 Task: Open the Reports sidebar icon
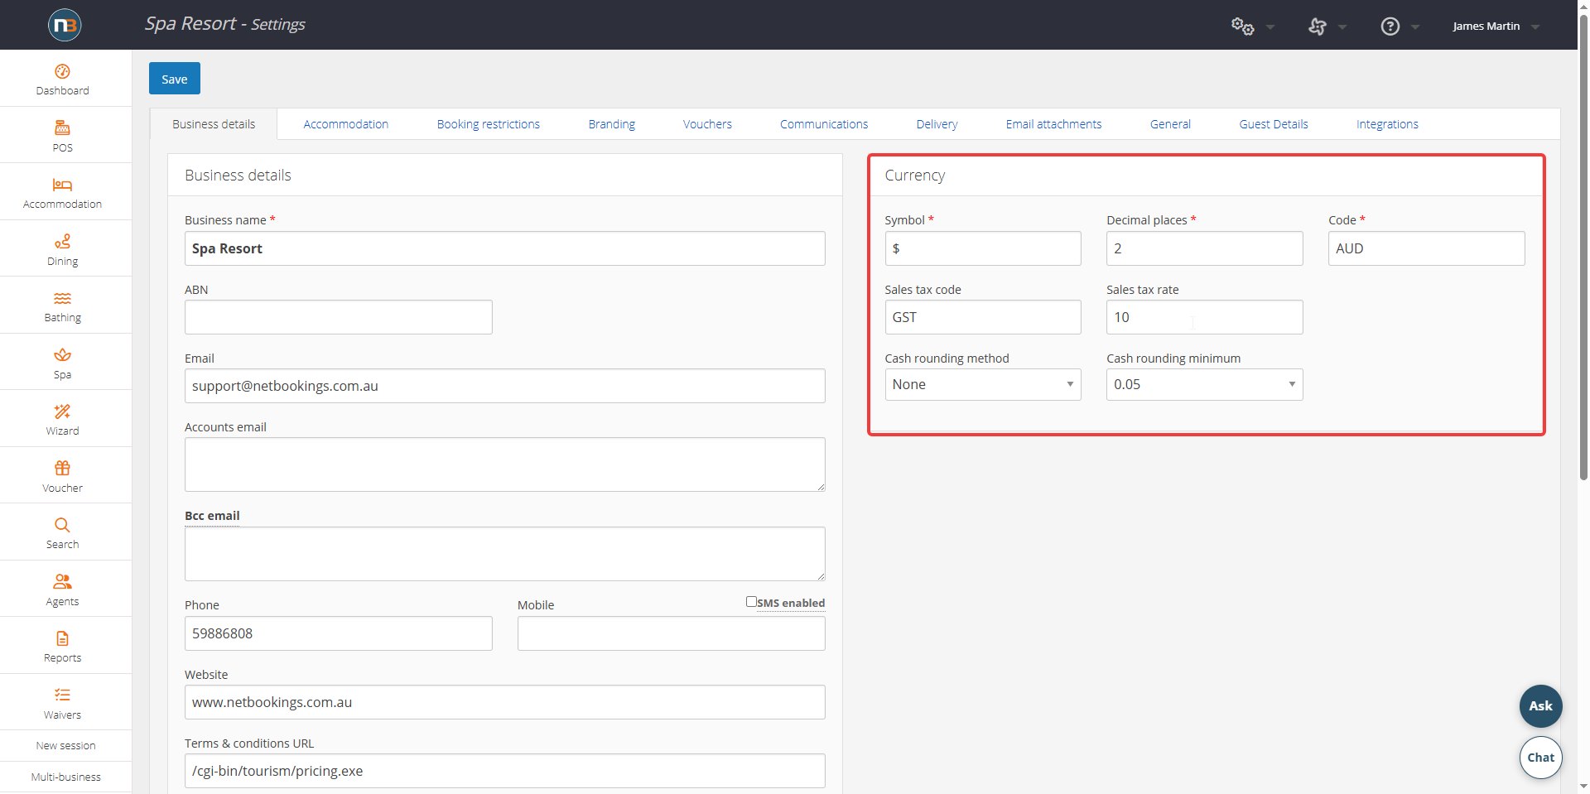point(62,638)
